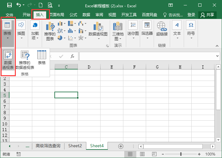This screenshot has width=222, height=158.
Task: Expand the 数据透视图 PivotChart dropdown
Action: click(x=98, y=39)
